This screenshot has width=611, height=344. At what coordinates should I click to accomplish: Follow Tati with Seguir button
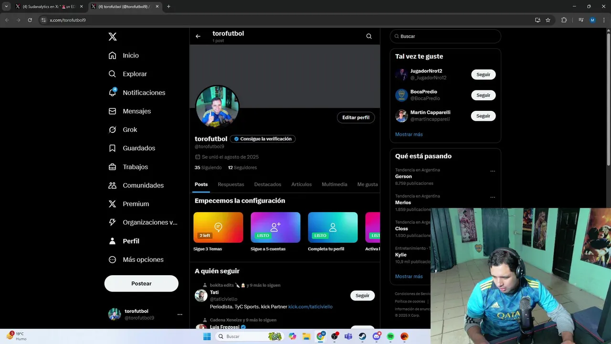(362, 296)
